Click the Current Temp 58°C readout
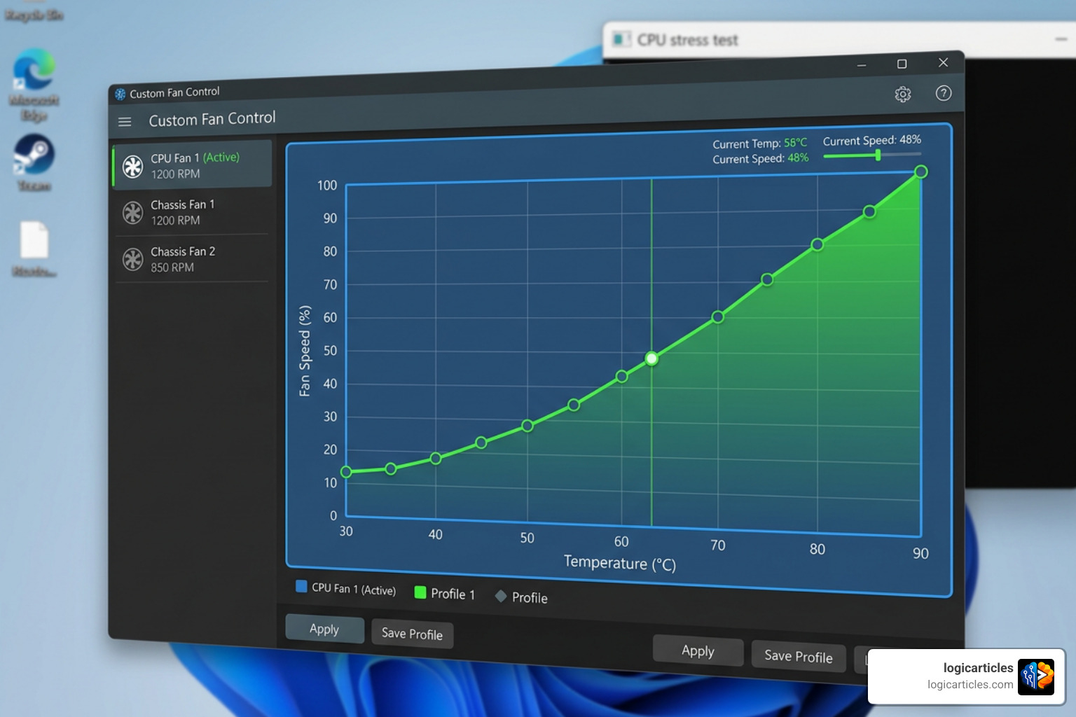This screenshot has height=717, width=1076. point(760,143)
